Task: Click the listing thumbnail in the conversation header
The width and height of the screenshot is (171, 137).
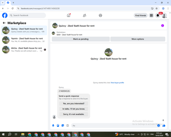Action: pyautogui.click(x=55, y=26)
